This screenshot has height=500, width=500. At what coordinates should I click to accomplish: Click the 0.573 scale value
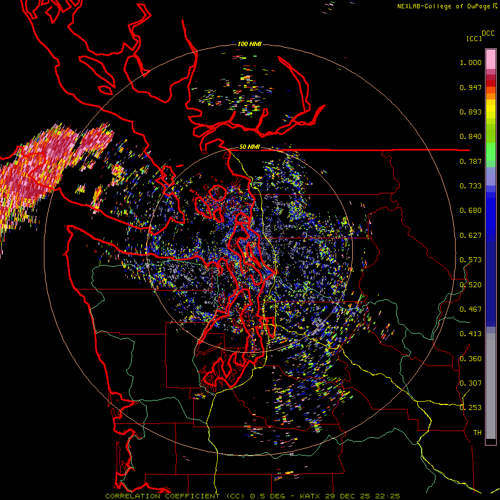click(x=471, y=260)
